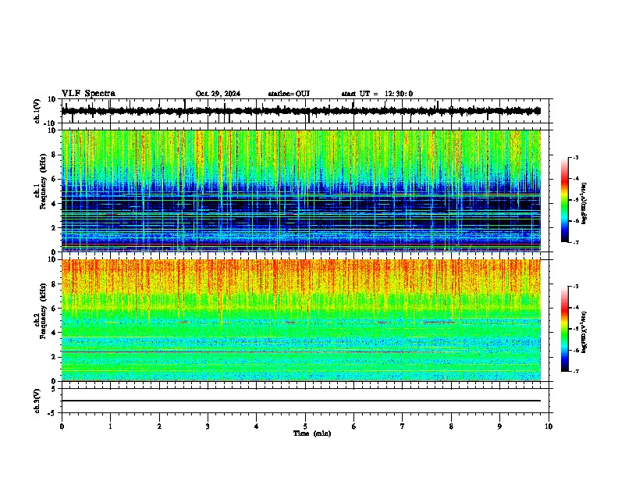The width and height of the screenshot is (618, 478).
Task: Click time axis tick label "4"
Action: 257,426
